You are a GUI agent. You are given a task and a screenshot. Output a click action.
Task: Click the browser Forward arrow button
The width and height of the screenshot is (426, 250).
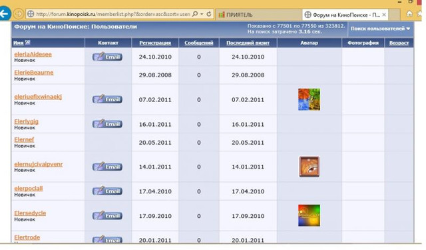click(19, 13)
